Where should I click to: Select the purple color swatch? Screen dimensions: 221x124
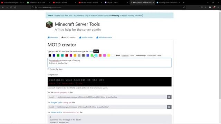pos(71,55)
